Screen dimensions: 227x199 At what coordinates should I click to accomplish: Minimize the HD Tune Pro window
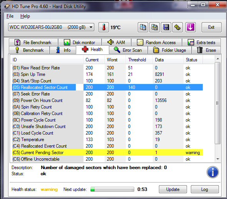pos(192,5)
